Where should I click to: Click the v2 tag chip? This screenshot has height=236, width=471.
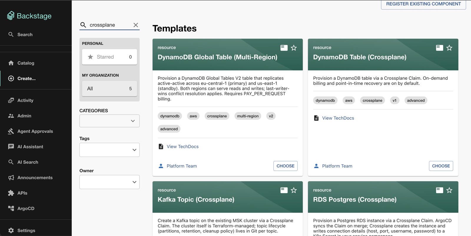(x=271, y=116)
